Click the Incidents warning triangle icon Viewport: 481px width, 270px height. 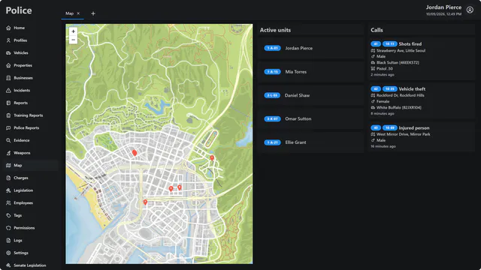tap(8, 91)
